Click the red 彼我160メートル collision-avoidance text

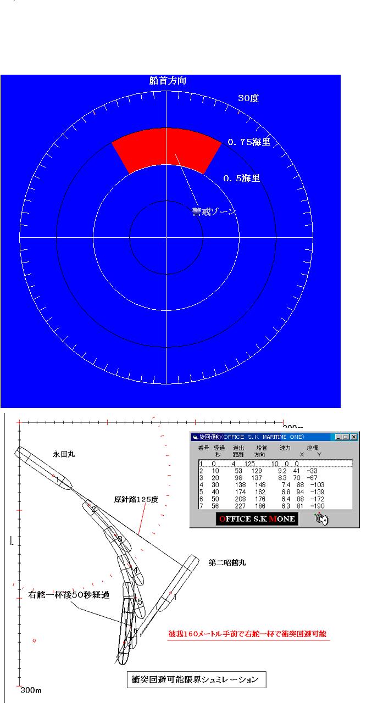tap(248, 633)
